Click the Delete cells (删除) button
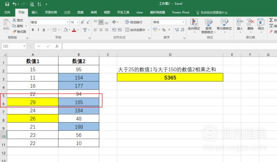The width and height of the screenshot is (277, 162). click(x=250, y=25)
